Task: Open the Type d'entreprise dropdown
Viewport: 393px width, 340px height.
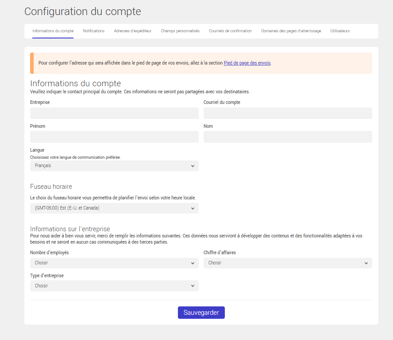Action: point(114,286)
